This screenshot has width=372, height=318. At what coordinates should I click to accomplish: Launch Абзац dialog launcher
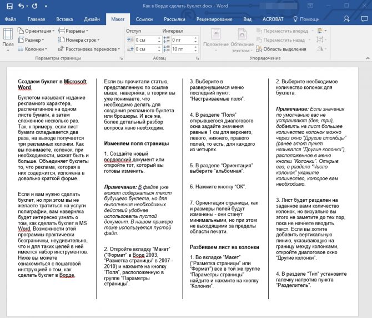click(x=198, y=58)
